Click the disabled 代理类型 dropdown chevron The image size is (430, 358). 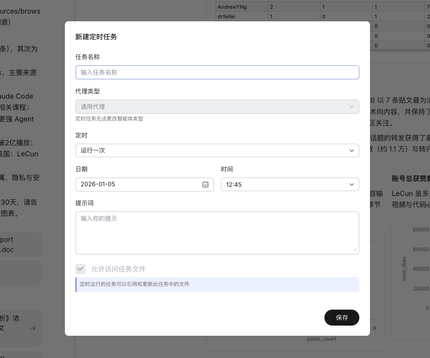[352, 106]
